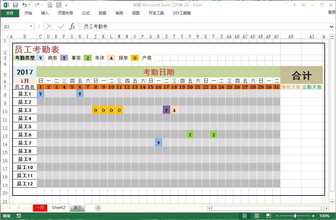
Task: Expand the Quick Access Toolbar customization menu
Action: [65, 4]
